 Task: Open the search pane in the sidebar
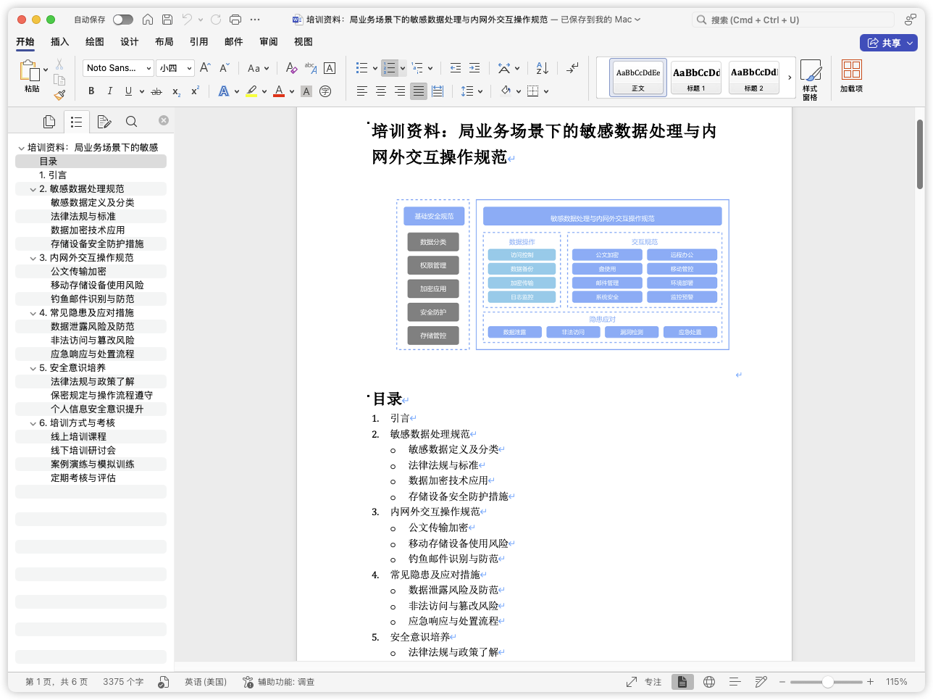point(131,121)
